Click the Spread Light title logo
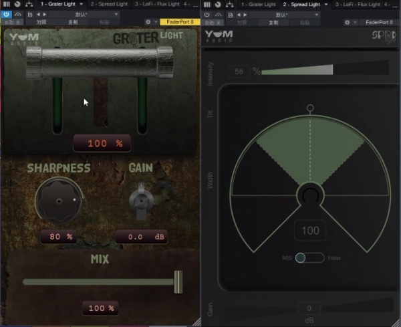The height and width of the screenshot is (327, 401). pos(384,36)
